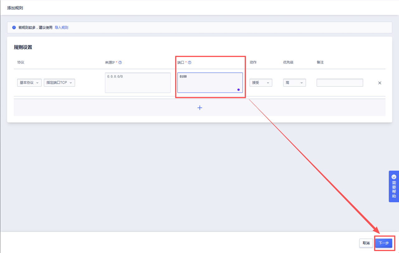Click the 规则设置 section heading
399x253 pixels.
23,47
